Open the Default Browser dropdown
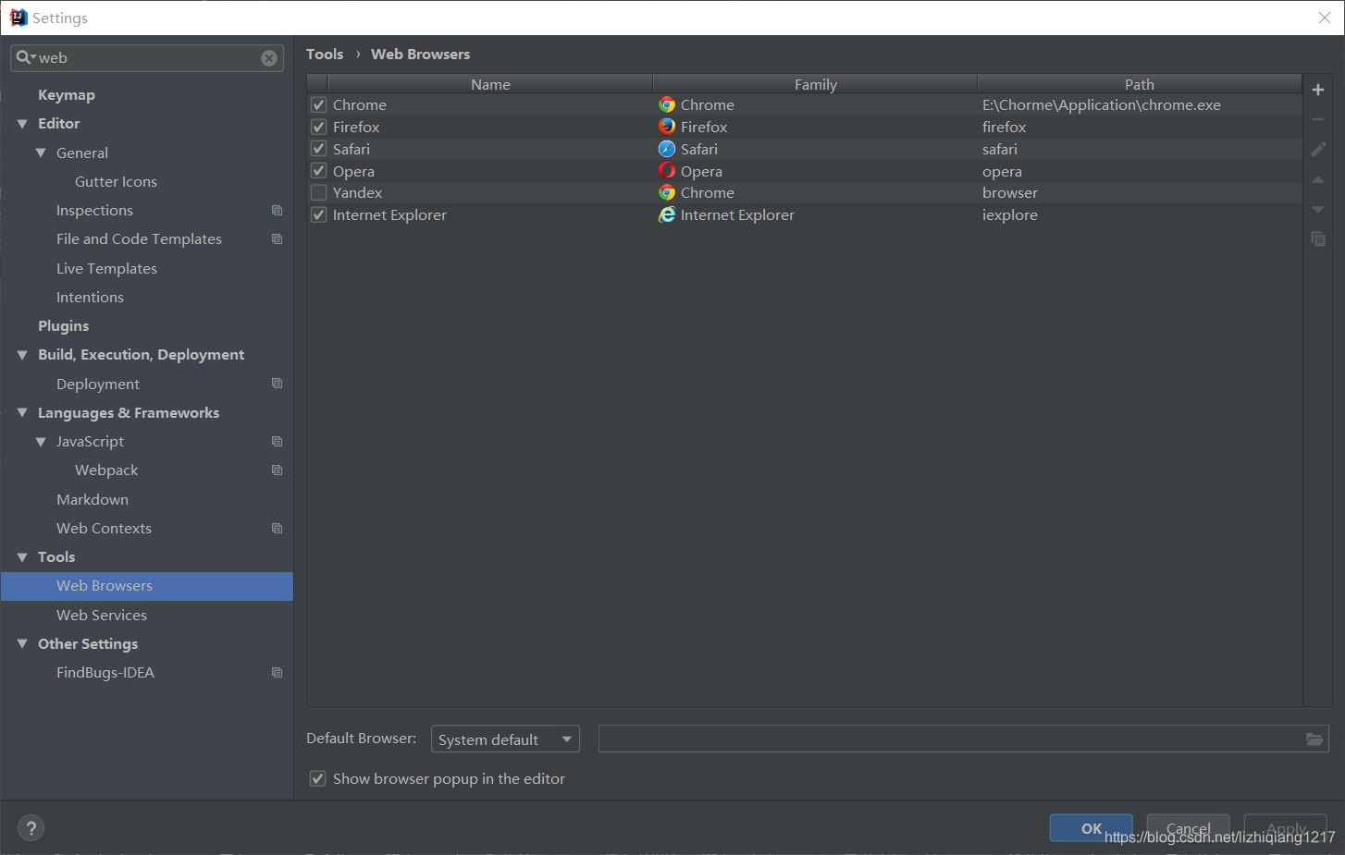This screenshot has height=855, width=1345. [505, 739]
